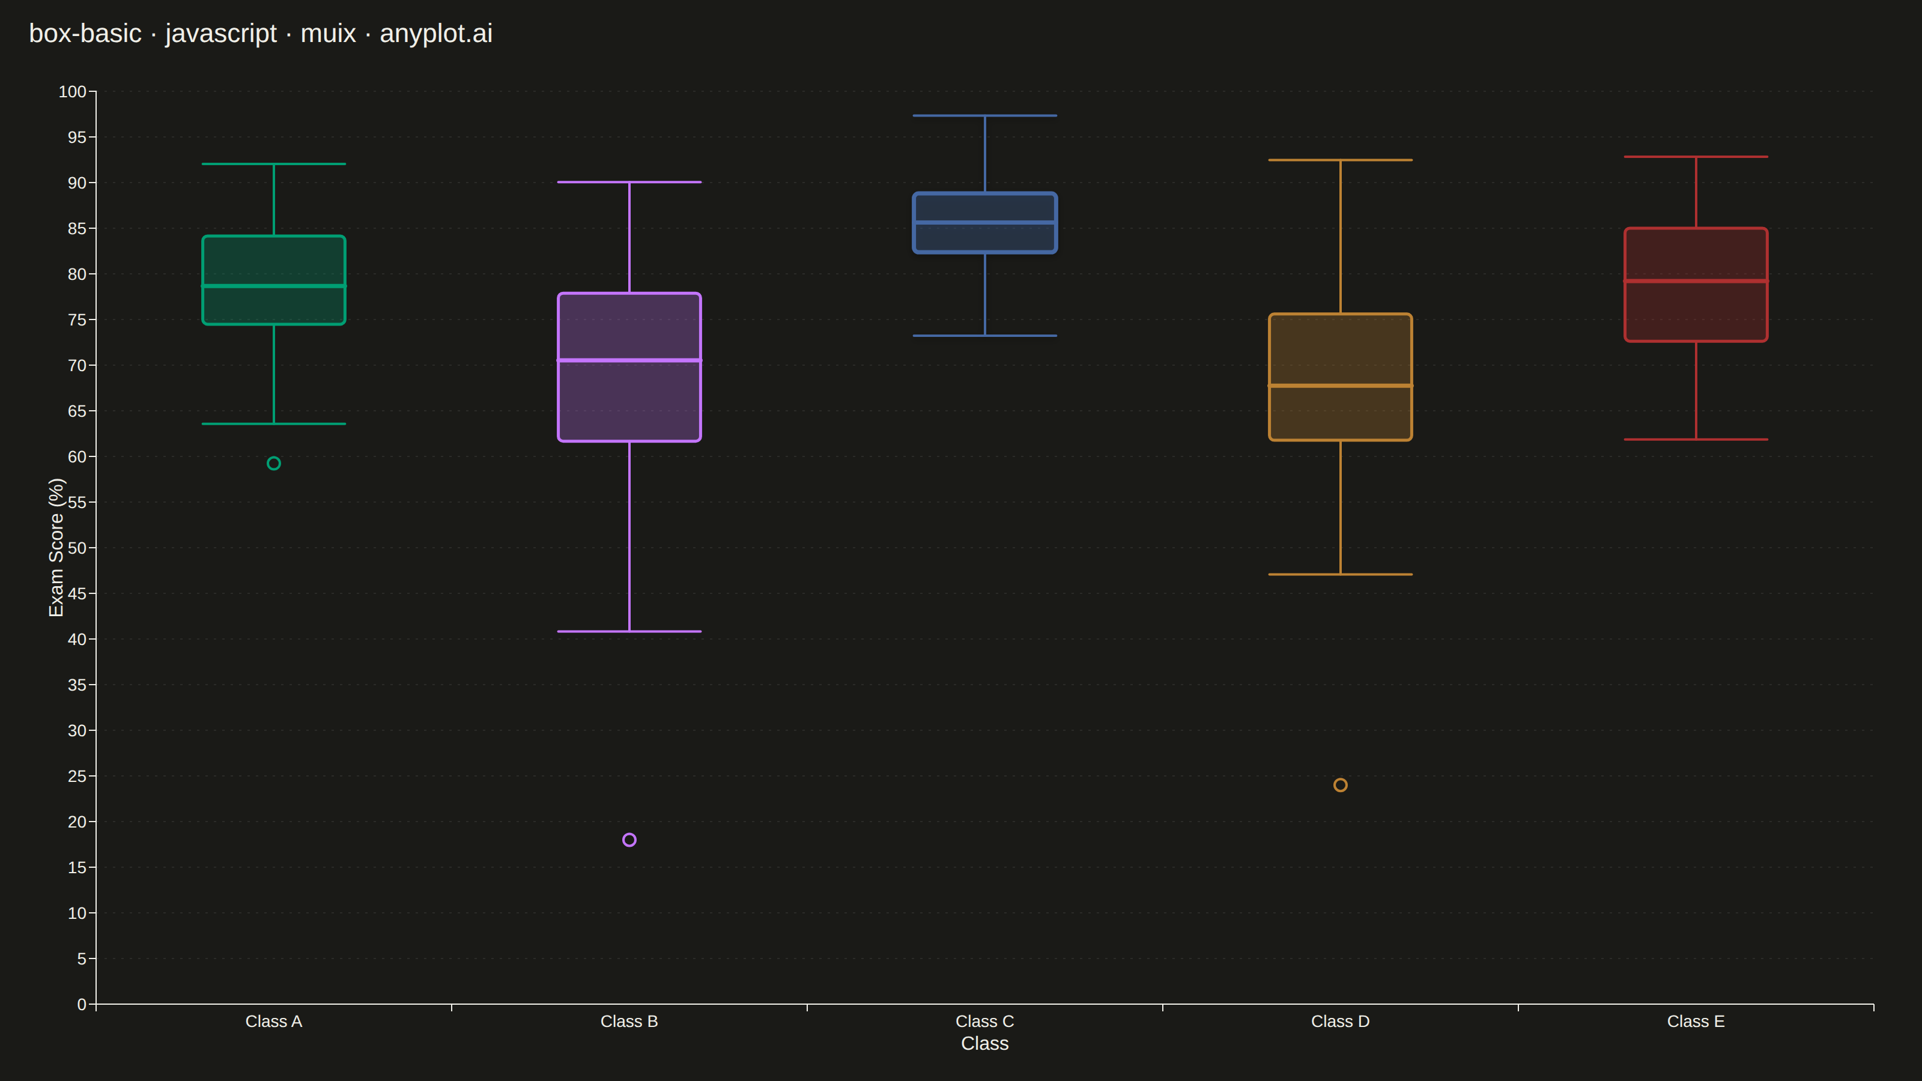Click the Class E red box
The image size is (1922, 1081).
point(1696,284)
